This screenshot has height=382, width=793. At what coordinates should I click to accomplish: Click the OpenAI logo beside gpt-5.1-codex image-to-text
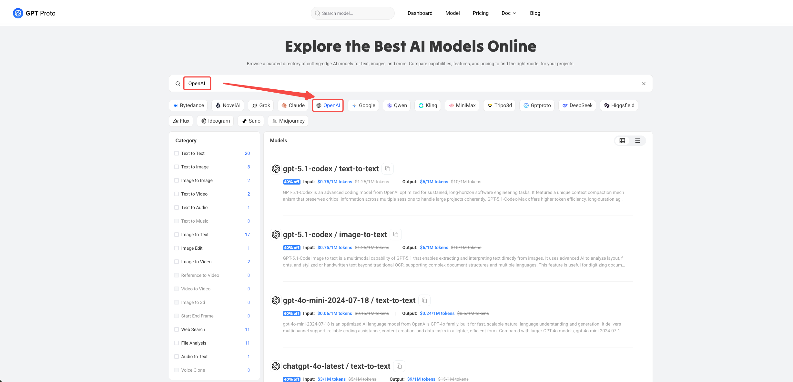pos(276,235)
